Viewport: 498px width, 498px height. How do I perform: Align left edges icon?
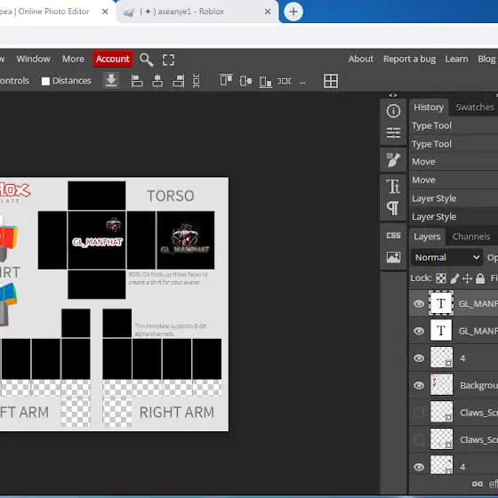point(137,81)
